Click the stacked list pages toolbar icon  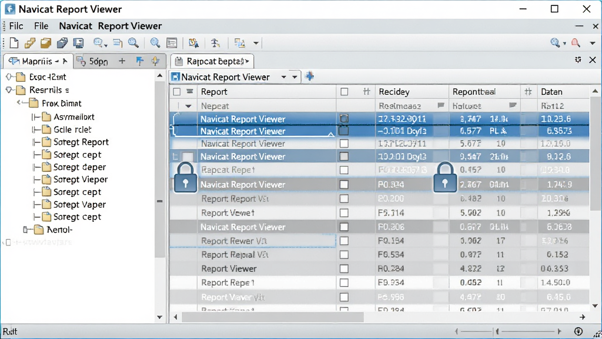(x=118, y=42)
